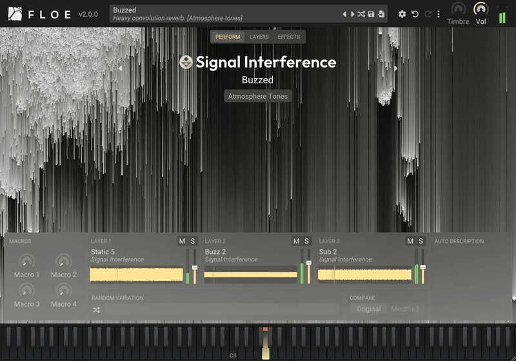
Task: Click the Signal Interference label under Sub 2
Action: coord(345,259)
